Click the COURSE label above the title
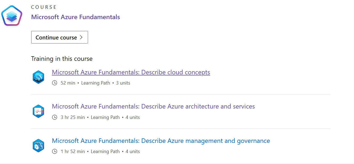 point(44,7)
